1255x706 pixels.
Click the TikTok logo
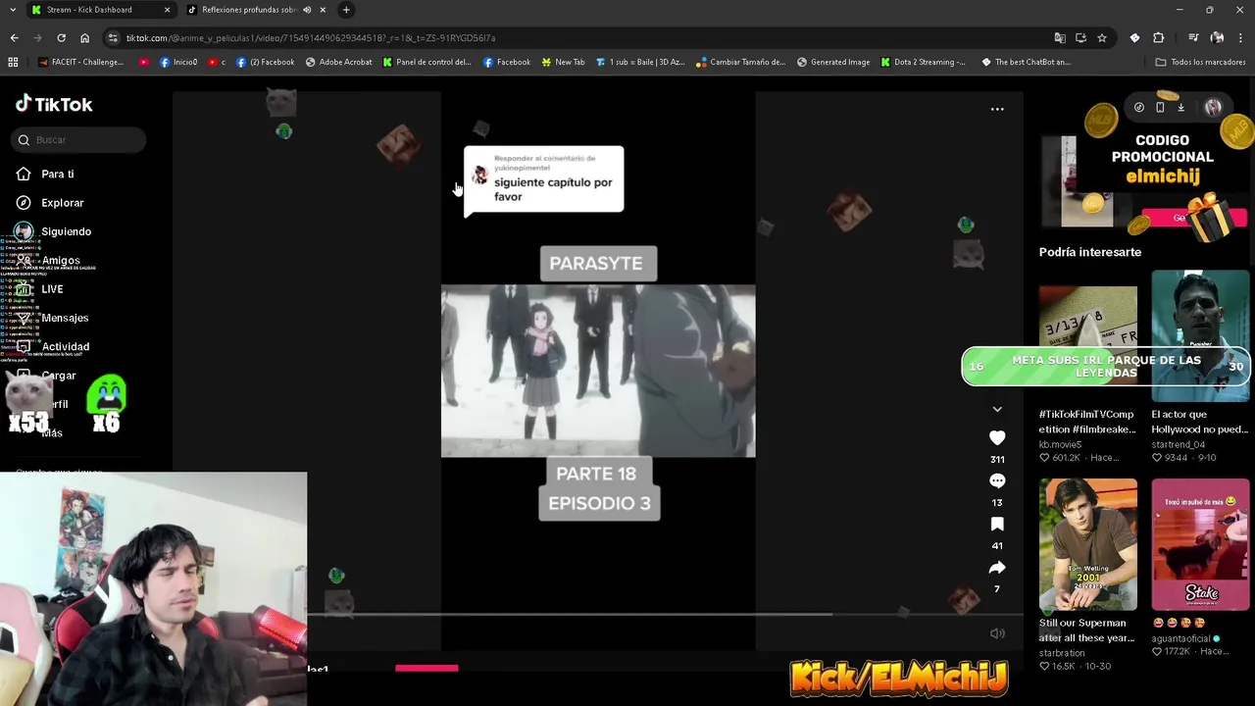[x=54, y=104]
